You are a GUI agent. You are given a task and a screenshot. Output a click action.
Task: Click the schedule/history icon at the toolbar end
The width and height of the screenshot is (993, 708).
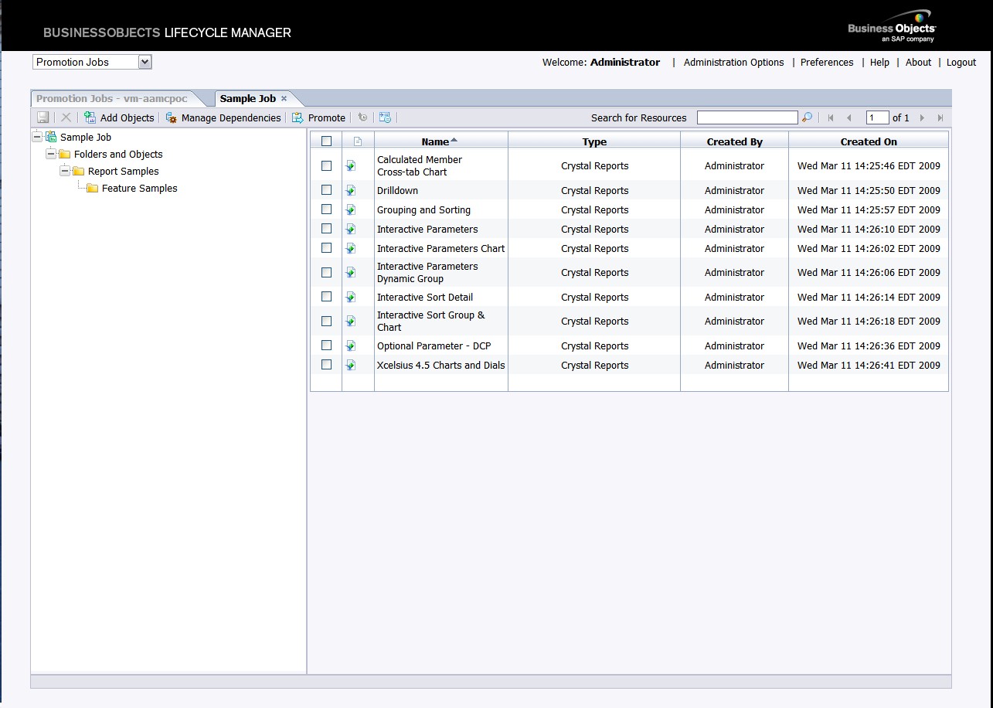pyautogui.click(x=385, y=117)
